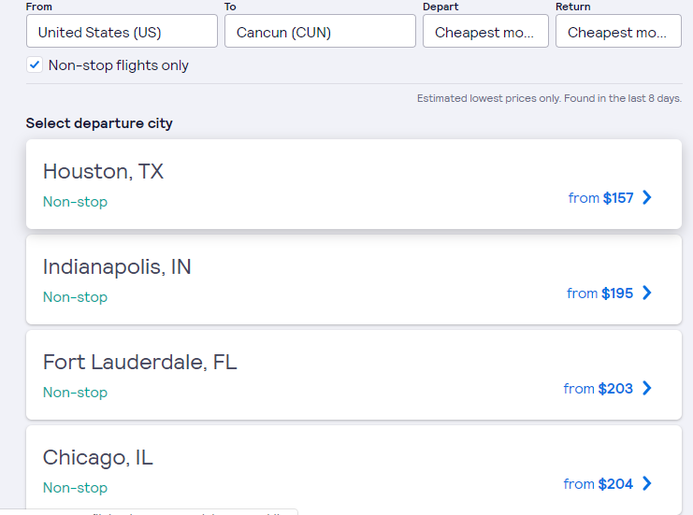
Task: Click the chevron arrow on Chicago row
Action: [x=647, y=483]
